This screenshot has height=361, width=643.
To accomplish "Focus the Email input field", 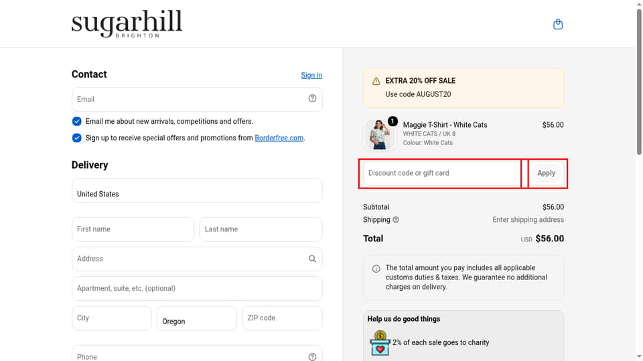I will click(197, 100).
